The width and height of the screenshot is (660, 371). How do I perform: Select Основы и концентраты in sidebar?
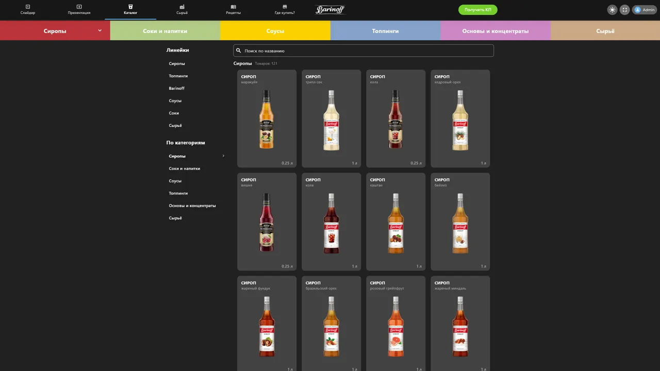coord(192,206)
